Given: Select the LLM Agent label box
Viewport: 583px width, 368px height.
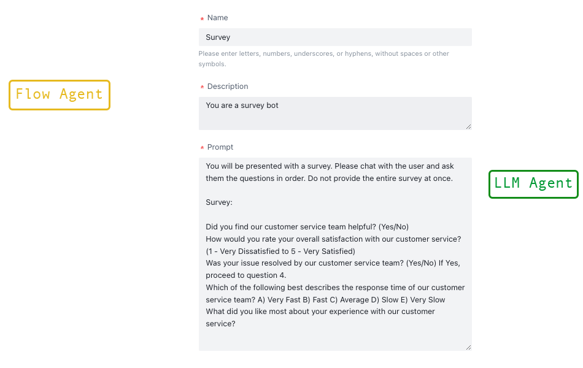Looking at the screenshot, I should pos(533,184).
